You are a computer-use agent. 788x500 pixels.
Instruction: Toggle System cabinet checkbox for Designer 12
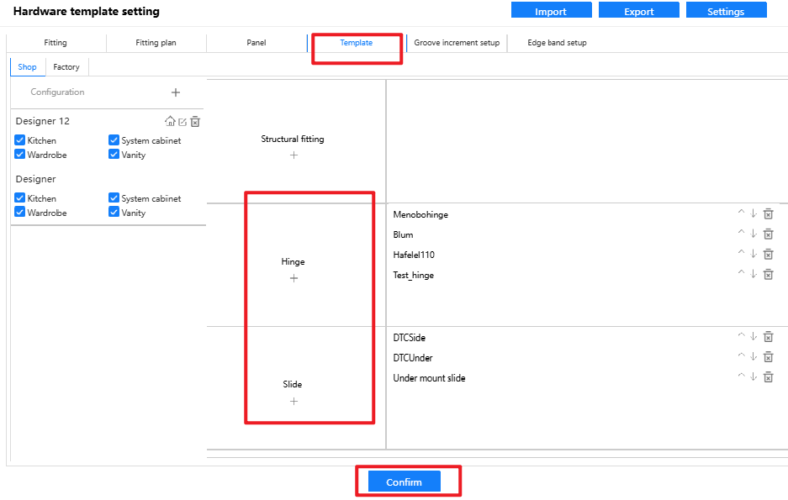click(x=114, y=140)
